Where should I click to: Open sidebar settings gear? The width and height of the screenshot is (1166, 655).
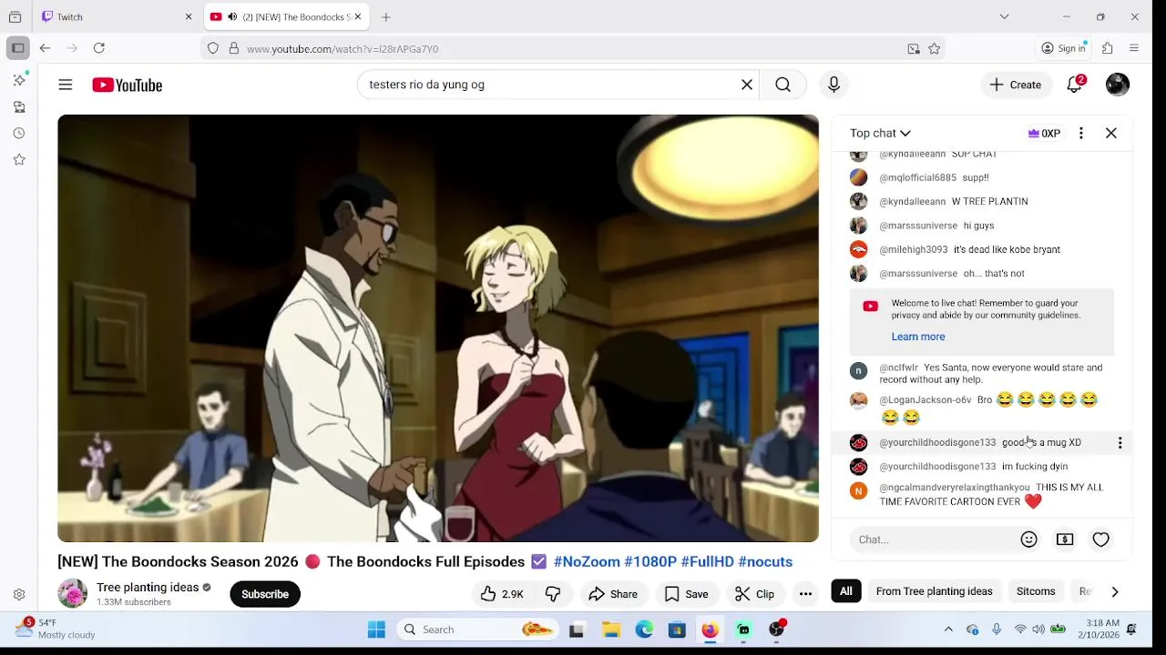[19, 595]
